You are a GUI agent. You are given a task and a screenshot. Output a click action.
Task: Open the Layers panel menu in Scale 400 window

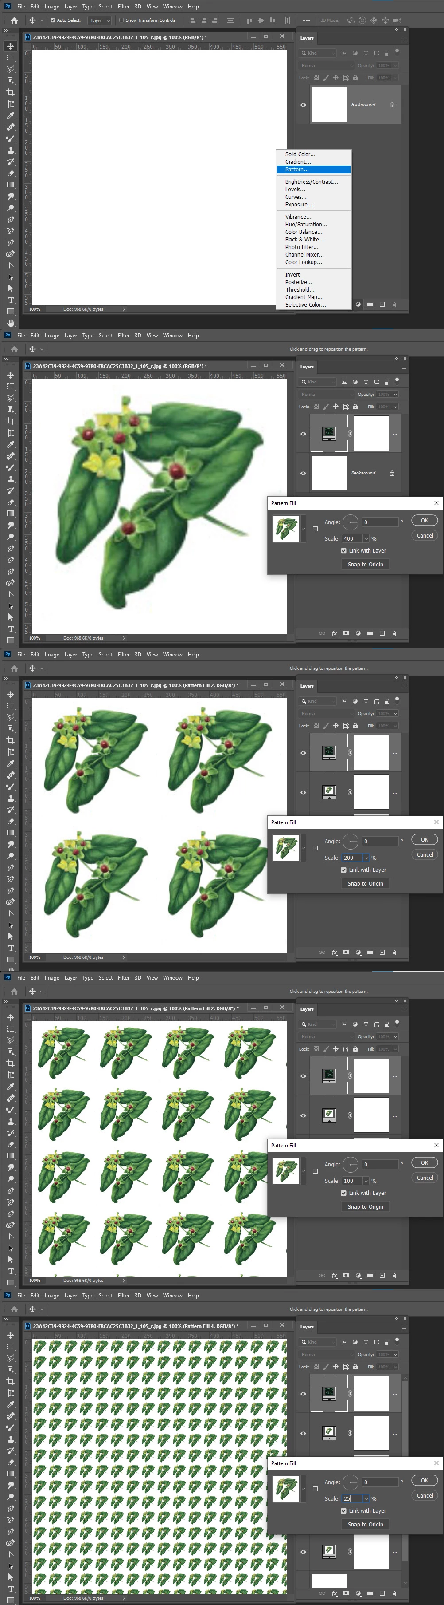404,367
